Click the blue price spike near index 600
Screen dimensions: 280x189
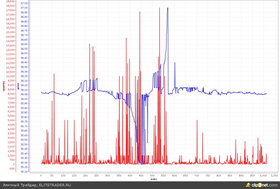point(175,63)
